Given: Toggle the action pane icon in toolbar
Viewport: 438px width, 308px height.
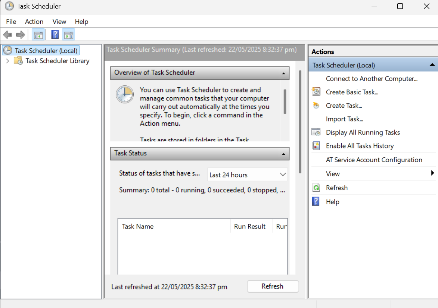Looking at the screenshot, I should click(x=68, y=34).
